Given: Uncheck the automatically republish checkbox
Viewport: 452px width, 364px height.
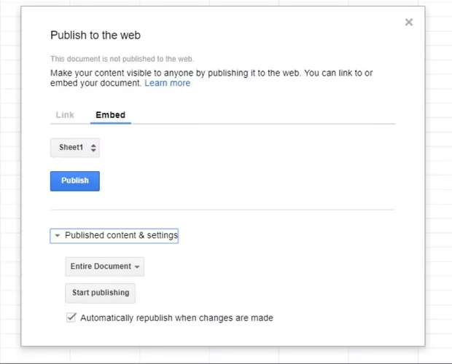Looking at the screenshot, I should click(71, 317).
